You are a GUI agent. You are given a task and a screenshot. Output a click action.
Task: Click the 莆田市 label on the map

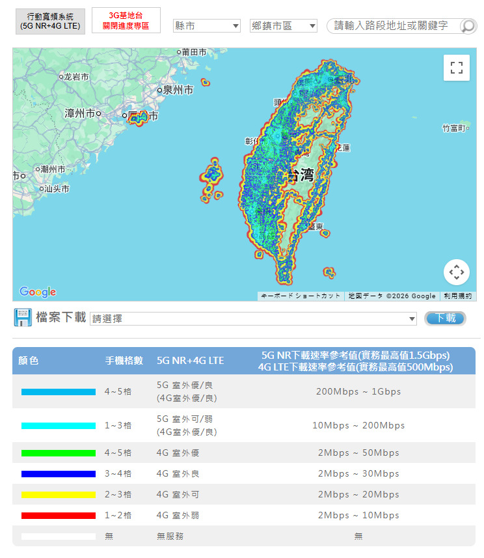[194, 52]
